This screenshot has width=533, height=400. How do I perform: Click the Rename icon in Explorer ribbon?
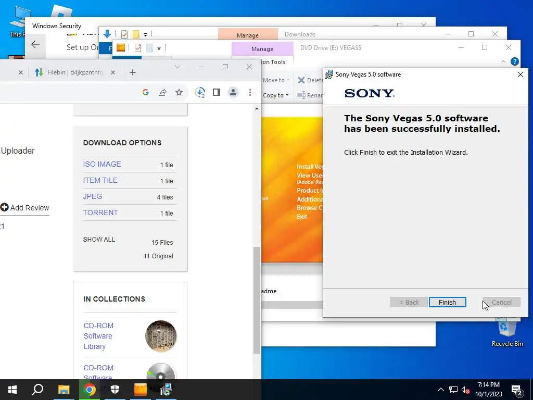click(301, 95)
